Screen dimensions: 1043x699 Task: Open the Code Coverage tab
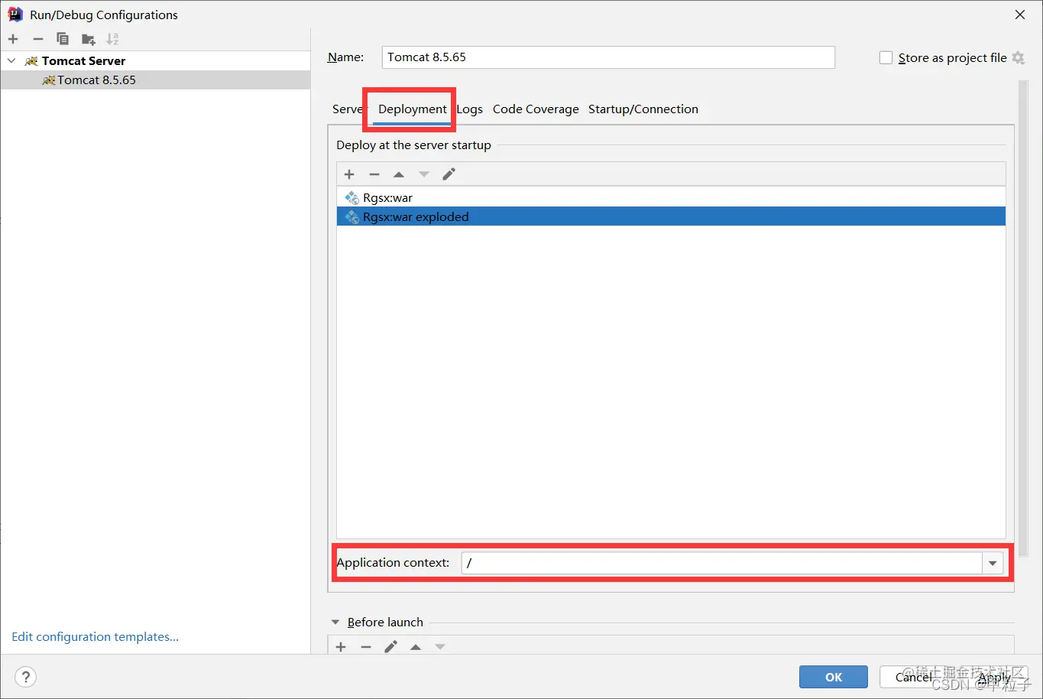(x=536, y=109)
